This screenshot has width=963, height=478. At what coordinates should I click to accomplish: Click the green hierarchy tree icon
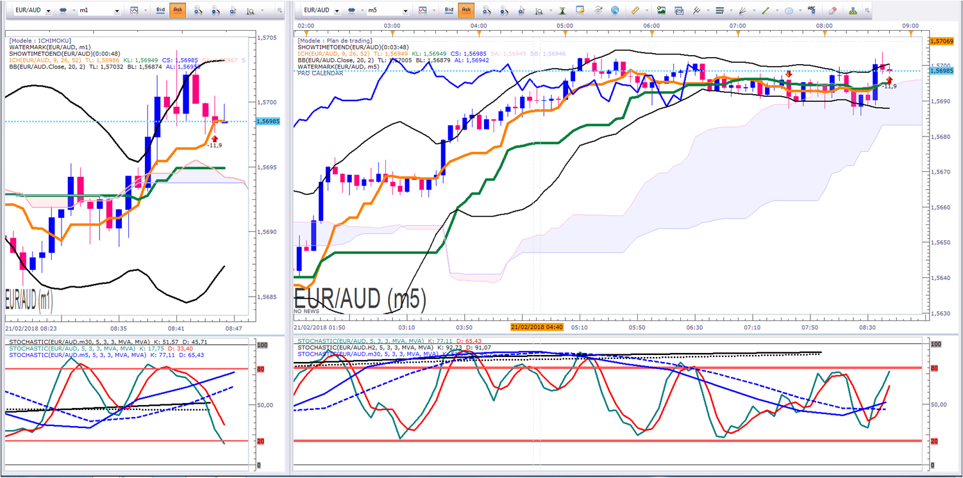click(853, 10)
